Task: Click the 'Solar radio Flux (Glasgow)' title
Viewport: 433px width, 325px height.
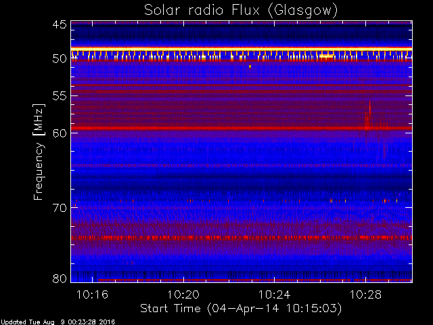Action: (240, 10)
